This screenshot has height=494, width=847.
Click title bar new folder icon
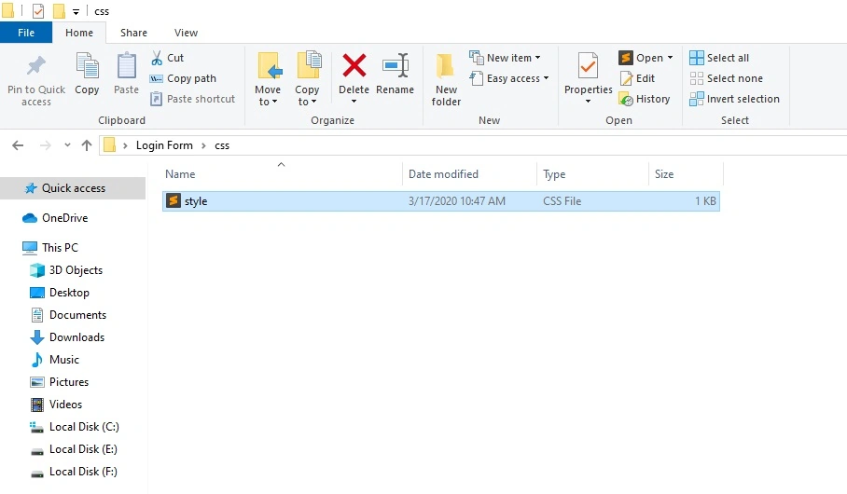(59, 11)
